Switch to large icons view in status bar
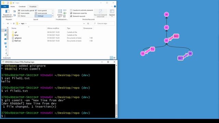The width and height of the screenshot is (219, 123). [114, 58]
